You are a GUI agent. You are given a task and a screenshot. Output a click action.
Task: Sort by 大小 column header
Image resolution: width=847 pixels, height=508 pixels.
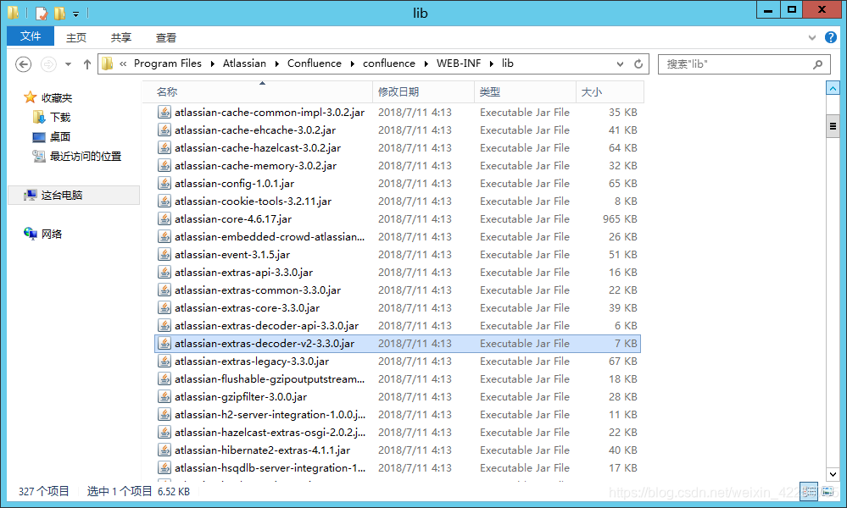pos(610,91)
